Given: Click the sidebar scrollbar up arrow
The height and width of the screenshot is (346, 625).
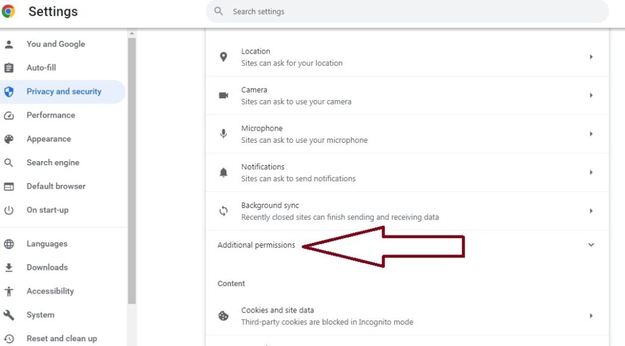Looking at the screenshot, I should [132, 34].
